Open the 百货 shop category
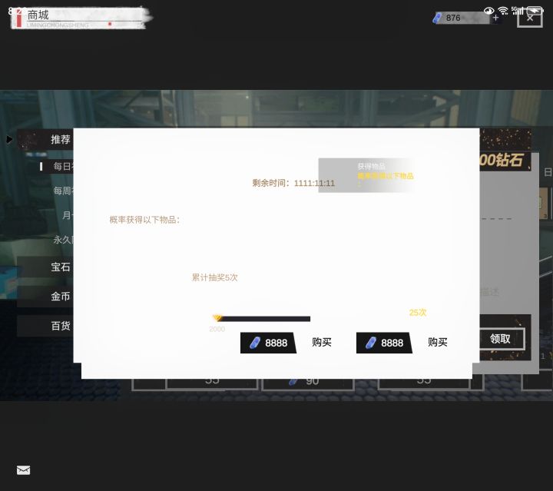553x491 pixels. (45, 326)
